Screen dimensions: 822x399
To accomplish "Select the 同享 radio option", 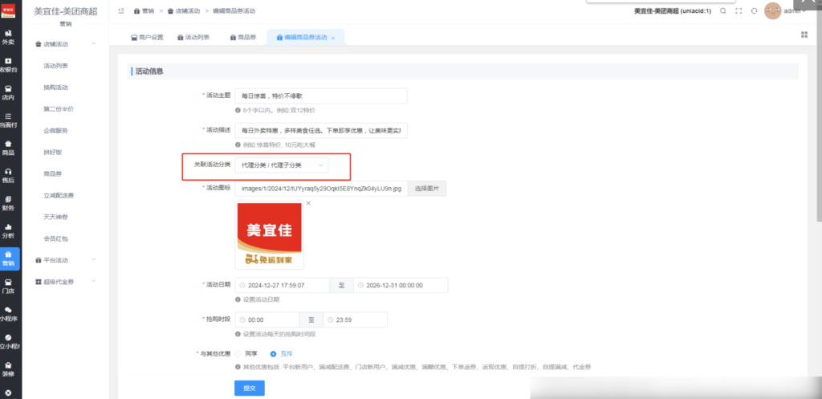I will coord(238,354).
